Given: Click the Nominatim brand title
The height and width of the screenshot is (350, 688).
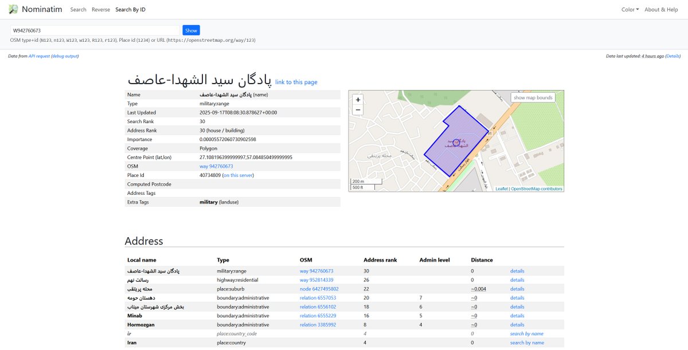Looking at the screenshot, I should pyautogui.click(x=42, y=9).
